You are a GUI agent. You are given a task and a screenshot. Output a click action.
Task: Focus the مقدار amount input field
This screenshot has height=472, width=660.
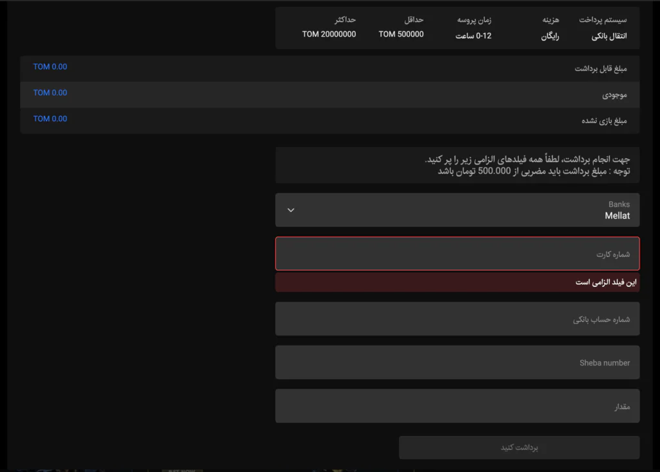457,406
